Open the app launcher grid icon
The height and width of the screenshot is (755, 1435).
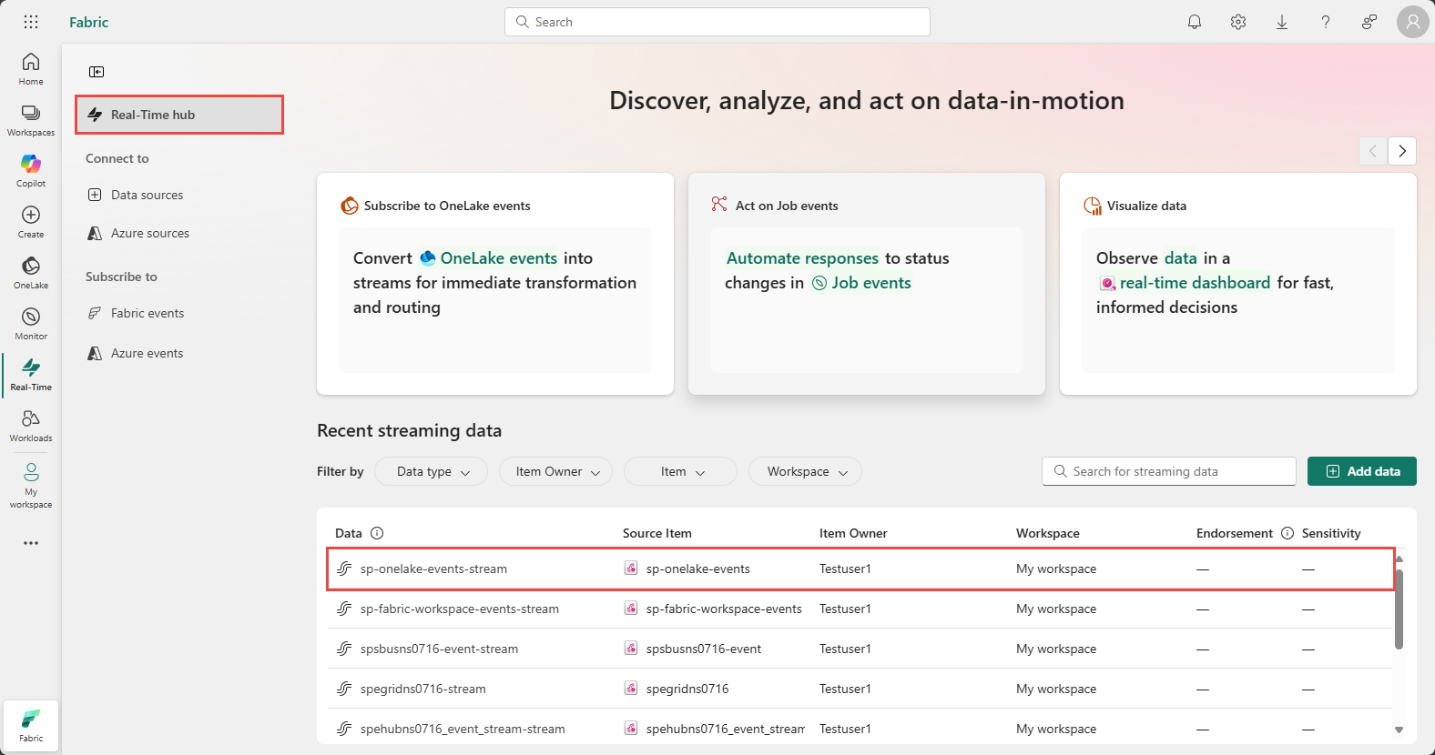click(31, 22)
